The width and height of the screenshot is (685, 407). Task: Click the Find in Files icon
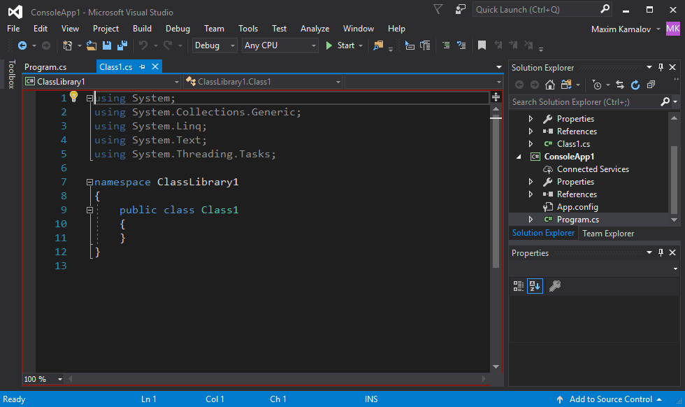coord(378,45)
